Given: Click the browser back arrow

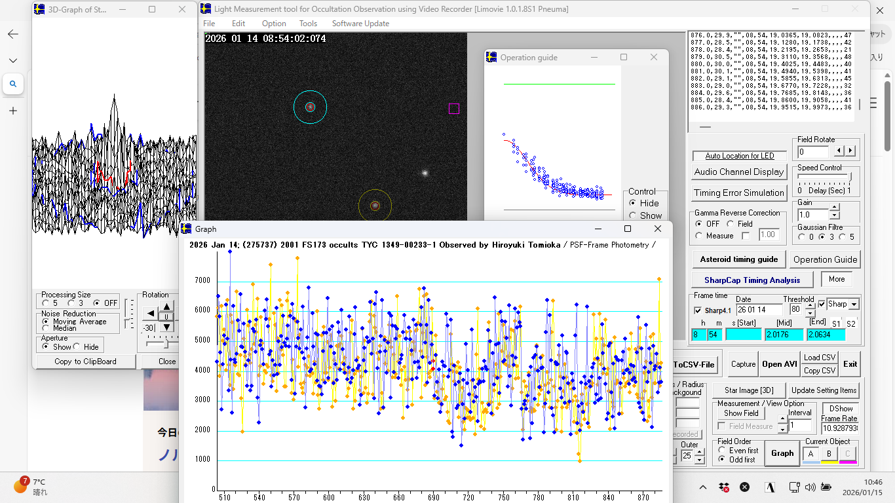Looking at the screenshot, I should pyautogui.click(x=13, y=35).
